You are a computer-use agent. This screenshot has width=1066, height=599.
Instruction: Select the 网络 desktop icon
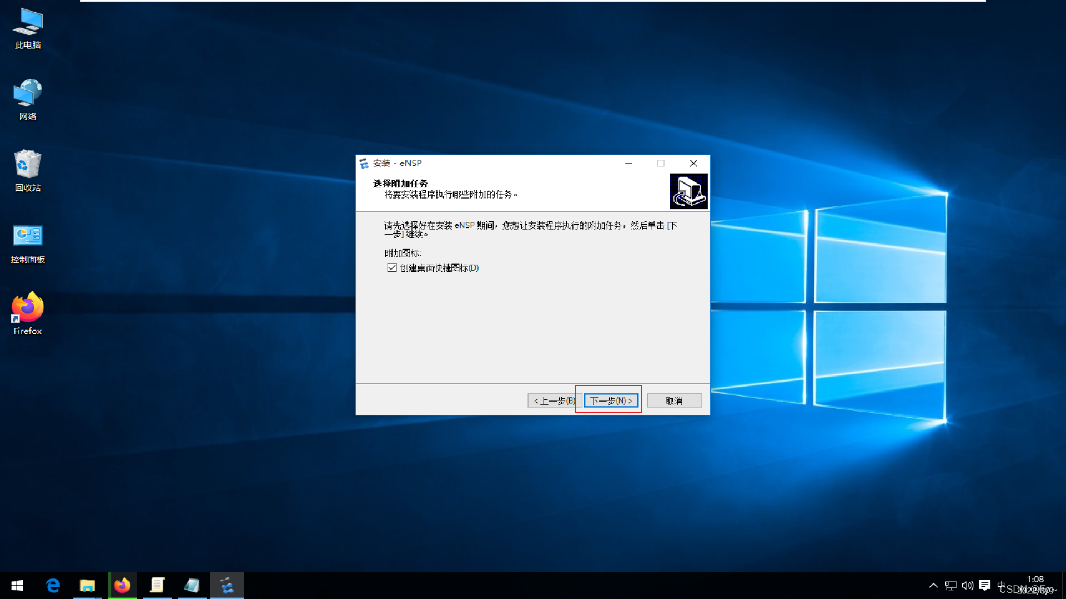tap(28, 100)
